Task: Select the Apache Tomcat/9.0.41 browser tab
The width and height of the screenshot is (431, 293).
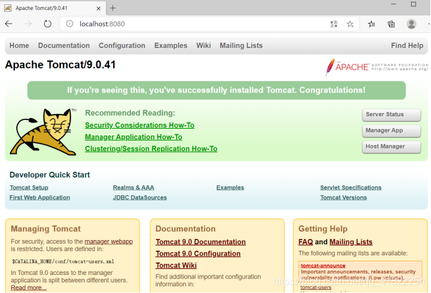Action: [x=53, y=8]
